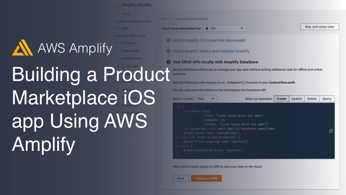Click the ContentView.swift filename text

(282, 83)
